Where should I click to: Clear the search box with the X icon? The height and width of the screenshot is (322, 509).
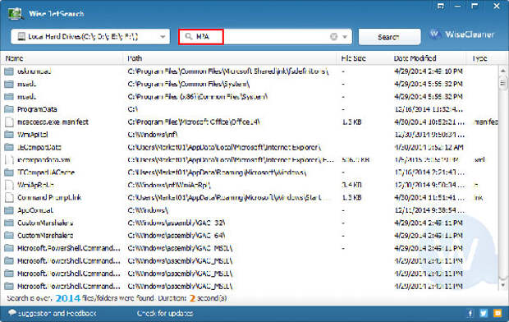click(333, 37)
